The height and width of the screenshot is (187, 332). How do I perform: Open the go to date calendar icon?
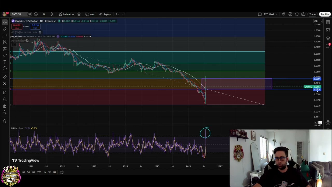coord(61,172)
